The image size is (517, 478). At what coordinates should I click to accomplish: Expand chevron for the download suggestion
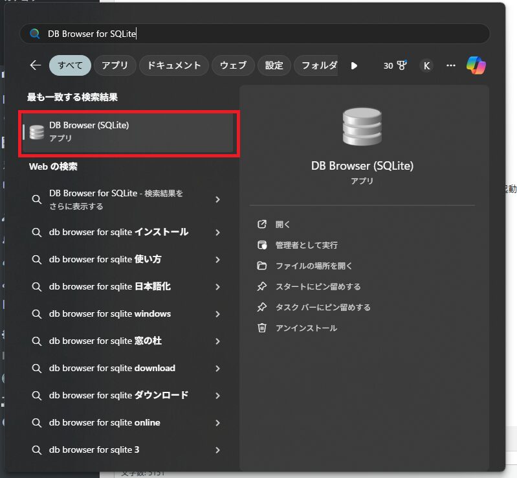(217, 369)
